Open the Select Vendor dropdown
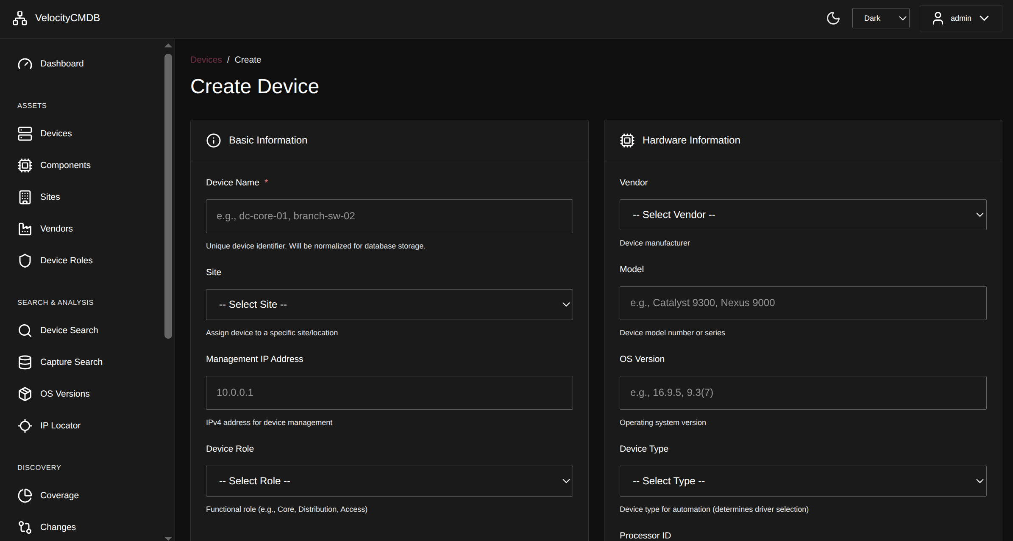Viewport: 1013px width, 541px height. [802, 215]
